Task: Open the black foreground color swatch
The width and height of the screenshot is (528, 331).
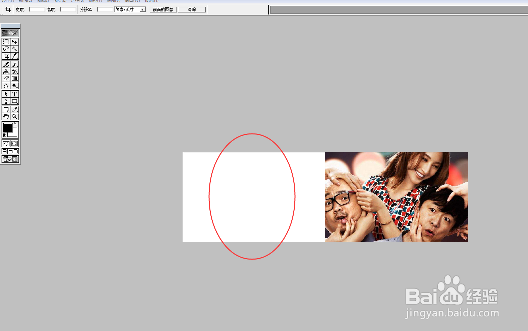Action: coord(8,127)
